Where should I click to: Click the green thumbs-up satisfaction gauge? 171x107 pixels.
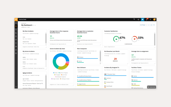click(116, 39)
